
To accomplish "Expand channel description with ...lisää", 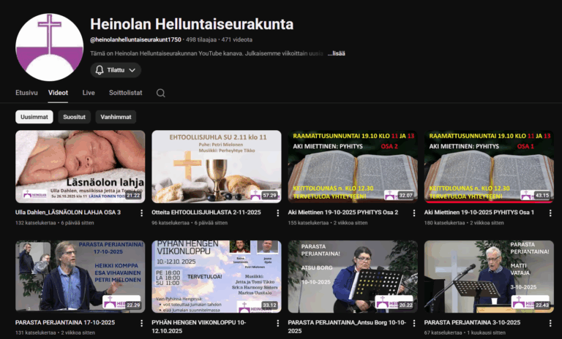I will (336, 53).
